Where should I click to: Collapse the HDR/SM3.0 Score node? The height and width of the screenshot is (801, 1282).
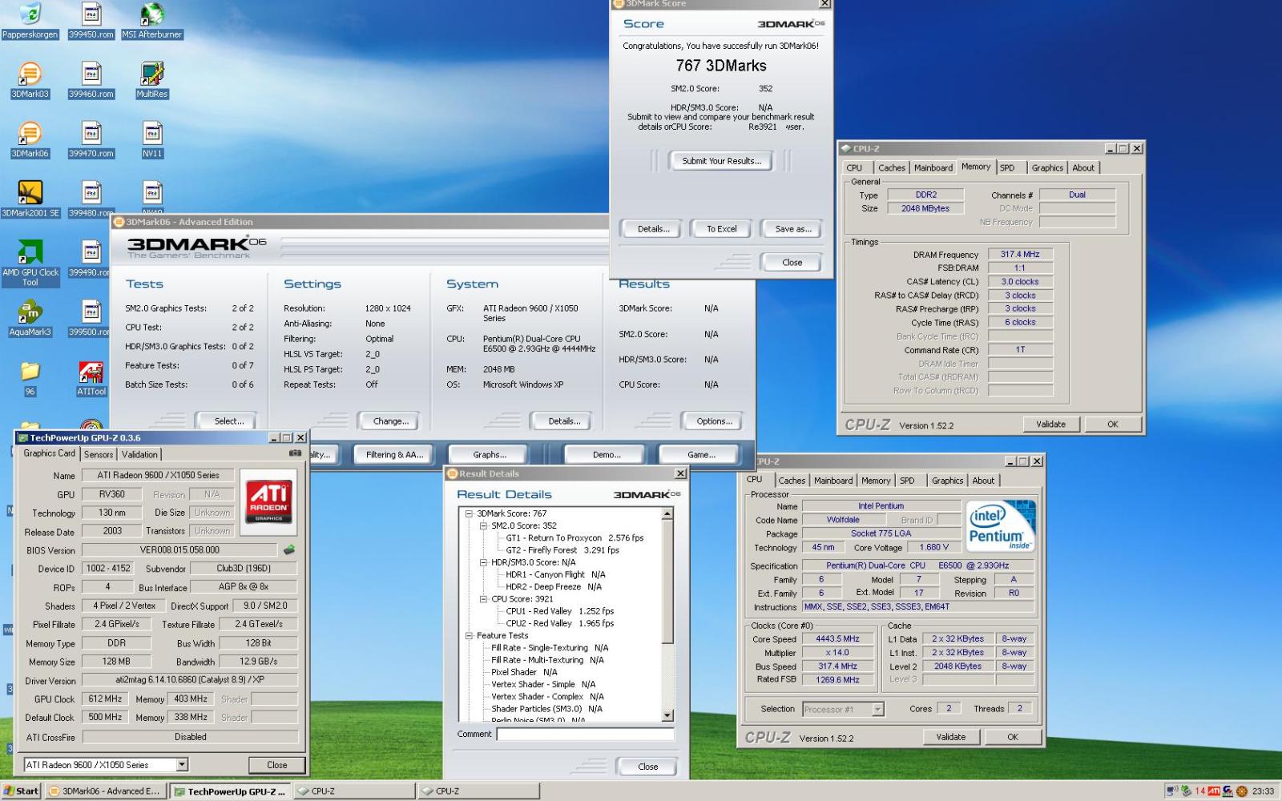(x=484, y=562)
